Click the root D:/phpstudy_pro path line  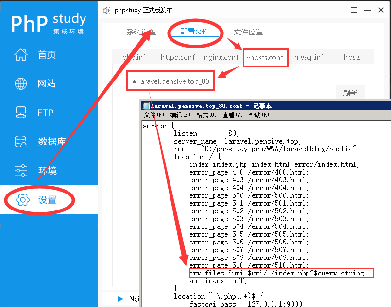[x=267, y=149]
